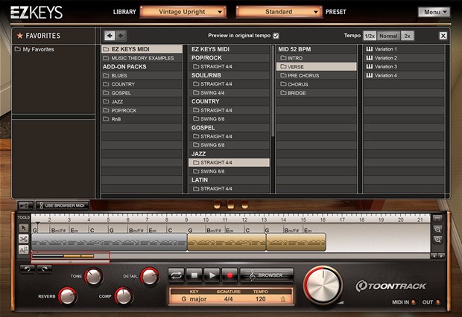The width and height of the screenshot is (462, 317).
Task: Click the back arrow in browser
Action: tap(110, 36)
